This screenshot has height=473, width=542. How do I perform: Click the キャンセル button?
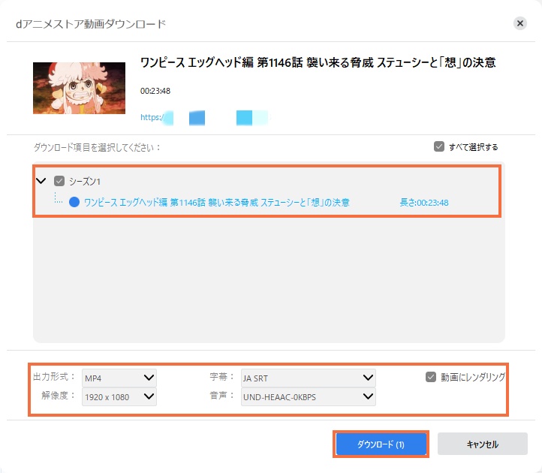(477, 444)
